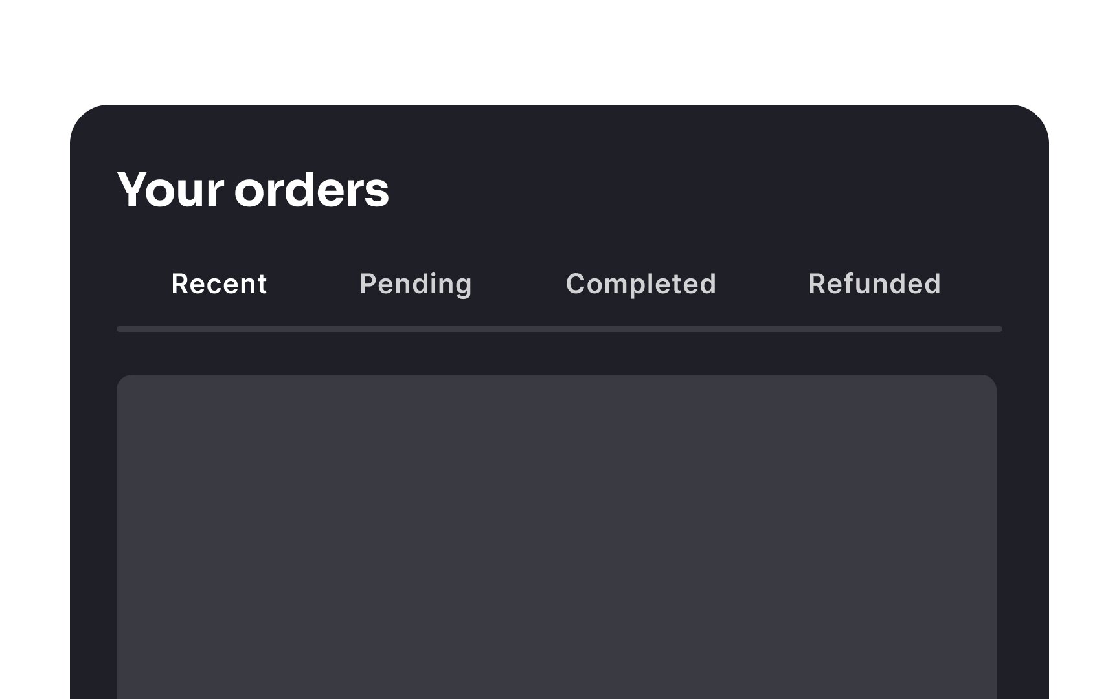Click the "Your orders" heading
Screen dimensions: 1119x699
tap(253, 189)
